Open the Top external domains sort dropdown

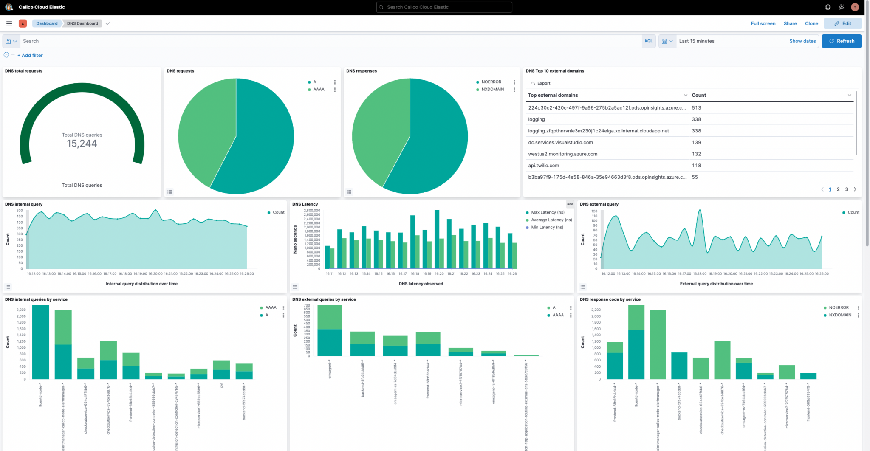coord(685,95)
